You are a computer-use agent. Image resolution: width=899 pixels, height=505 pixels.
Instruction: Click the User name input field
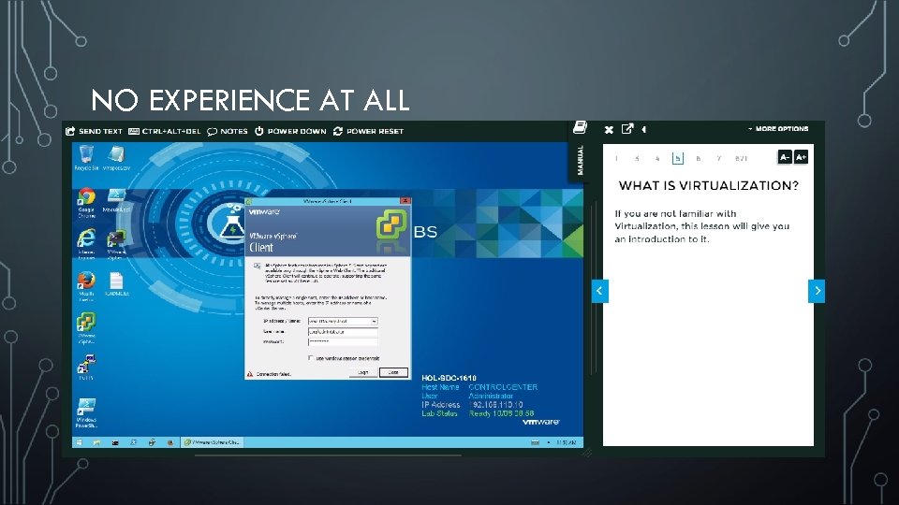[x=343, y=331]
